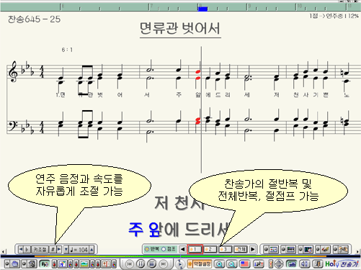Skip to previous with rewind button

[x=130, y=264]
